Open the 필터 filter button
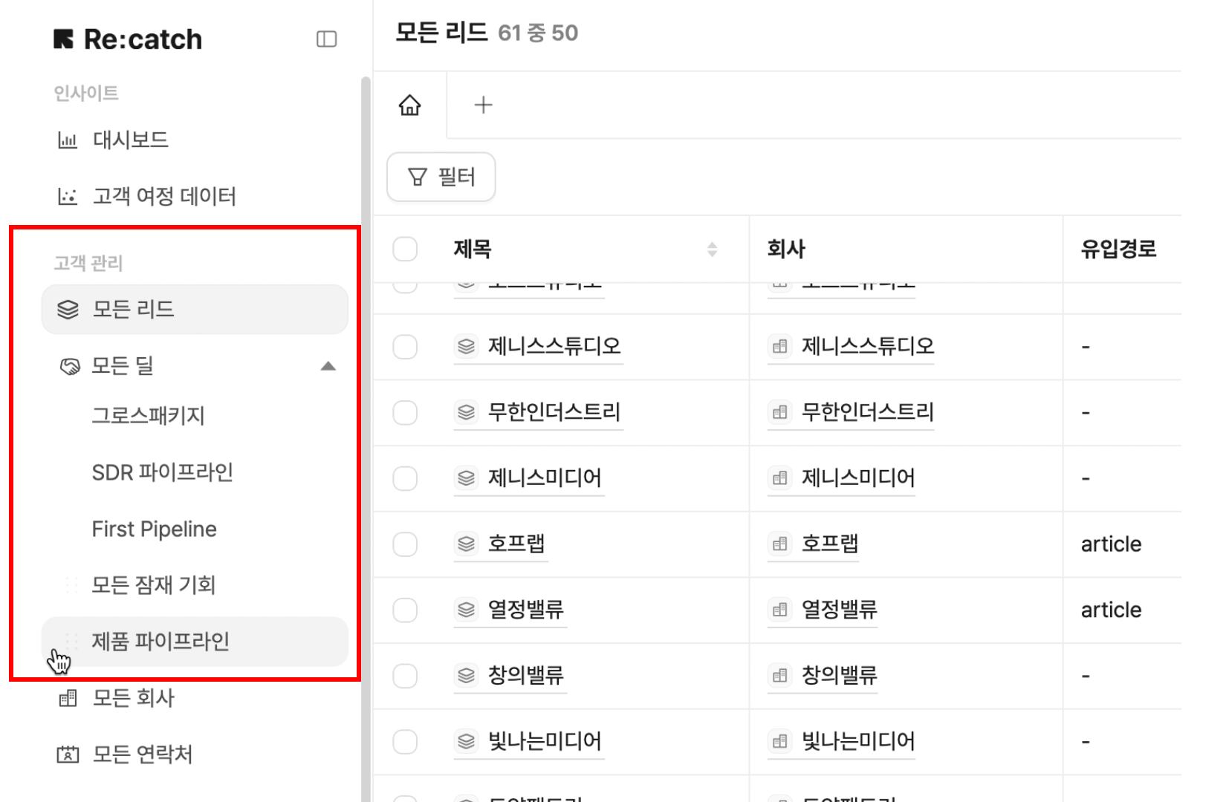 pyautogui.click(x=441, y=177)
